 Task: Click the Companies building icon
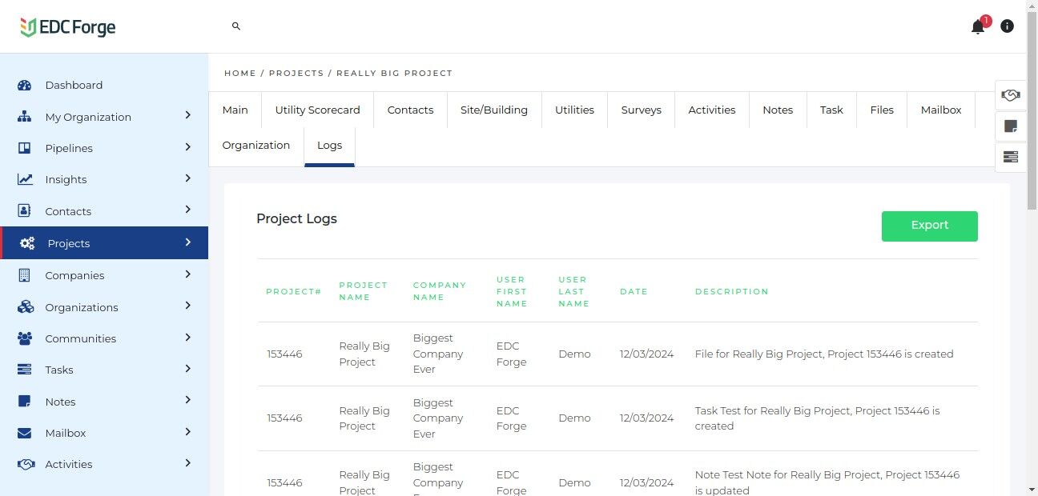[24, 275]
